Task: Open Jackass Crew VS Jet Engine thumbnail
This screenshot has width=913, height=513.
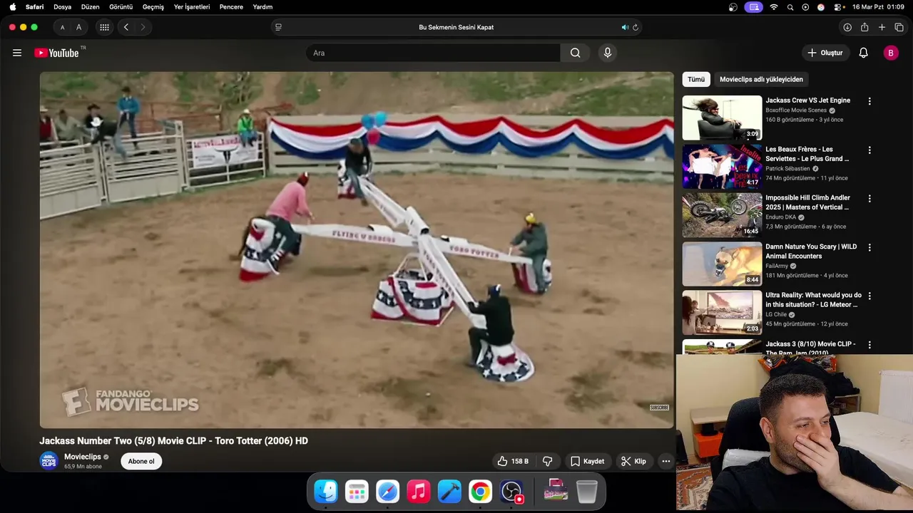Action: pyautogui.click(x=722, y=118)
